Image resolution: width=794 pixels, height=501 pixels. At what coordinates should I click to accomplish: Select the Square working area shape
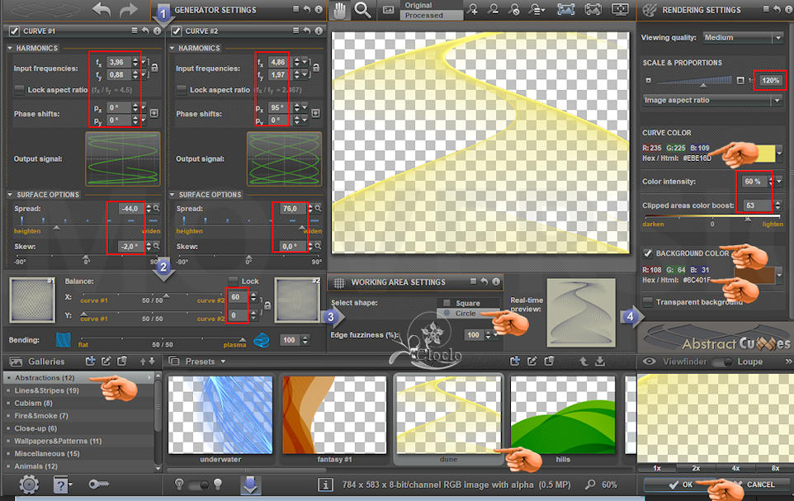447,303
